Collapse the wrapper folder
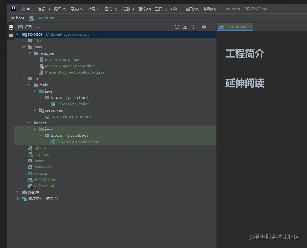Viewport: 307px width, 248px height. tap(29, 53)
